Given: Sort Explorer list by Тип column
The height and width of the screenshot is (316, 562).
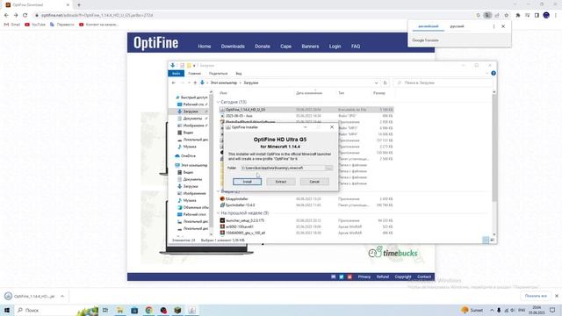Looking at the screenshot, I should 342,93.
